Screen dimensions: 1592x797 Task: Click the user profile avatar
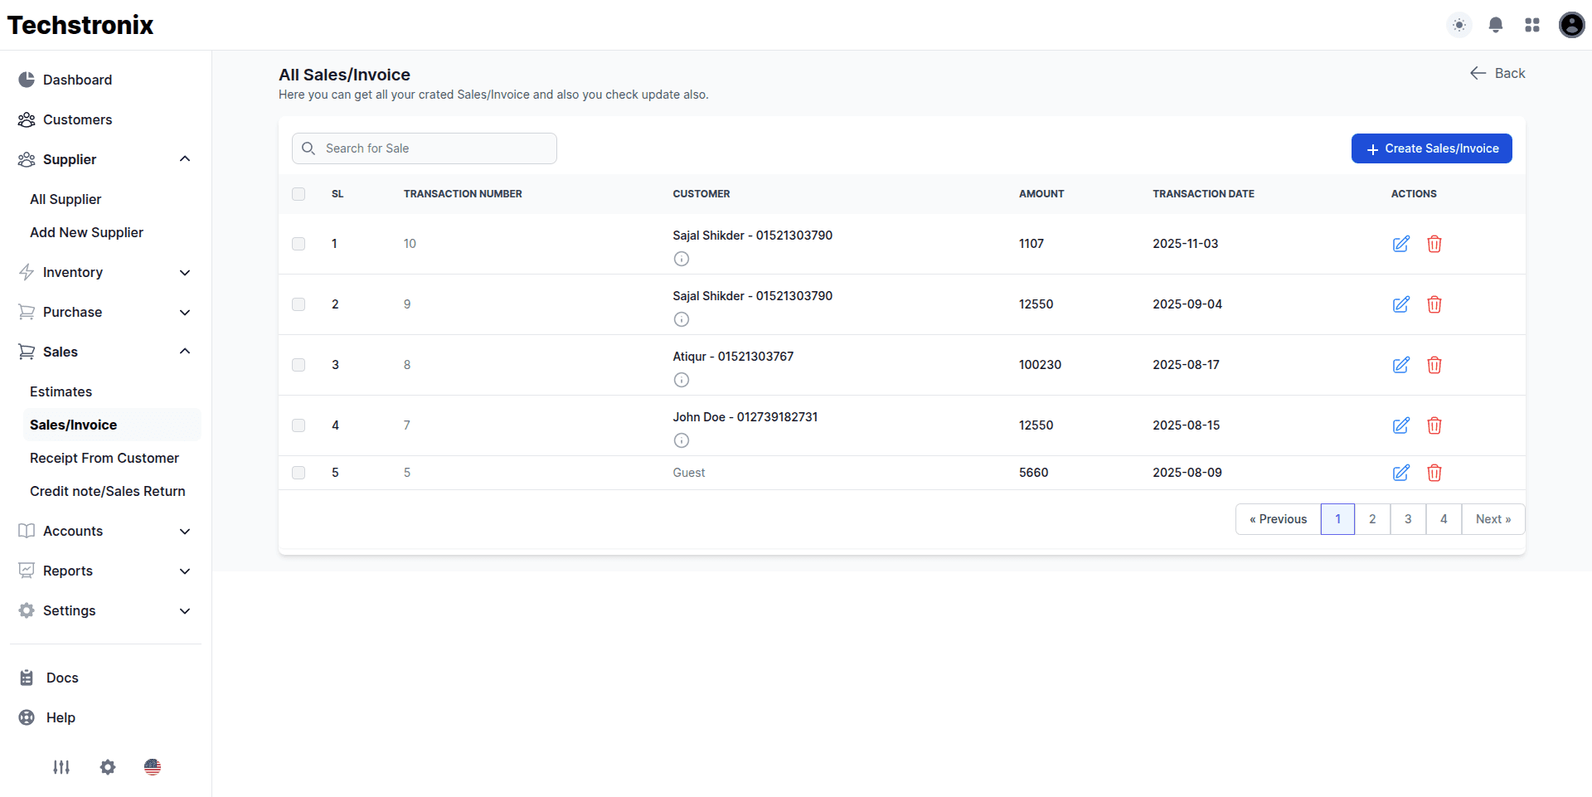tap(1571, 25)
